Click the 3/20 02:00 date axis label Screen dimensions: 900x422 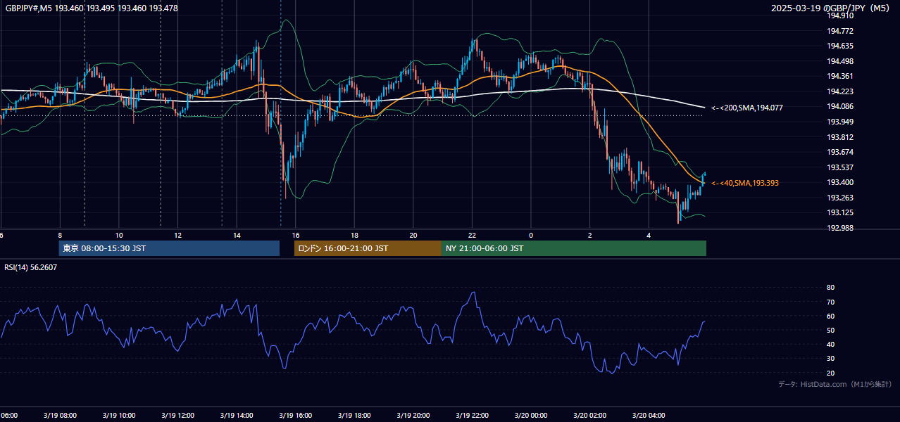(590, 416)
